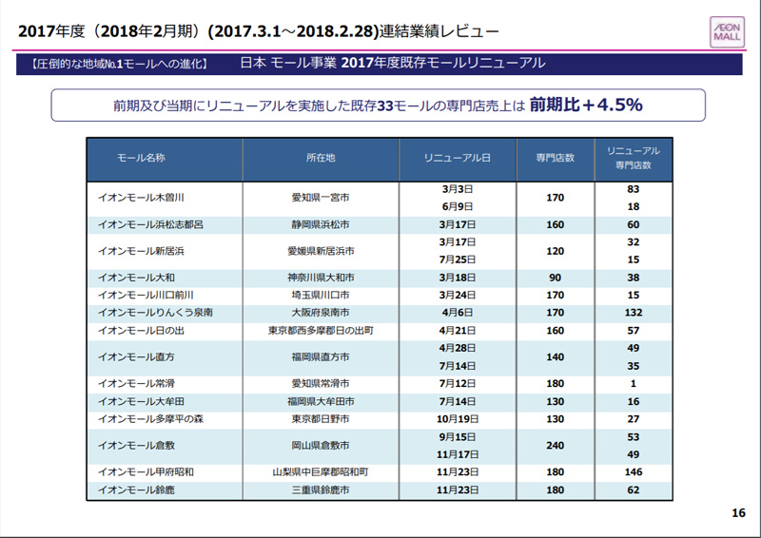Screen dimensions: 761x538
Task: Select the 前期比＋4.5% highlight text
Action: pos(586,105)
